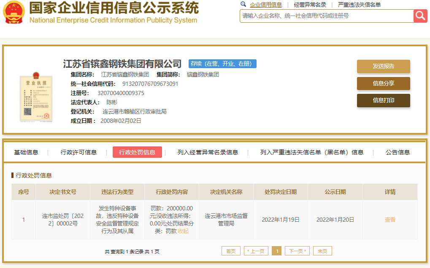Click the registration authority 连云港市赣榆区行政审批局
430x268 pixels.
[135, 111]
